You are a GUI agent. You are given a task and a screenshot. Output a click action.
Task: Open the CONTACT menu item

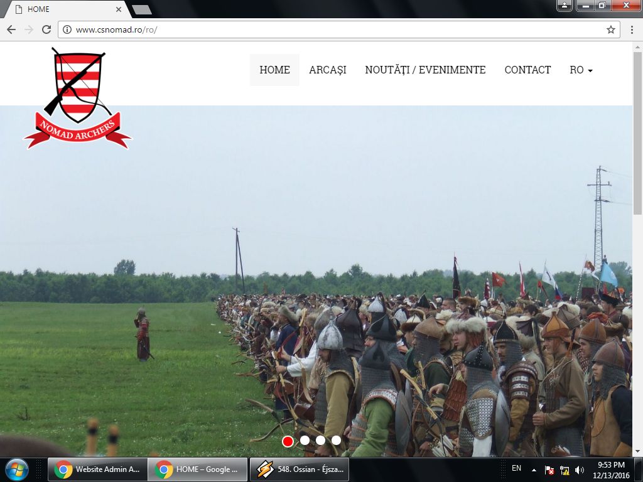[527, 70]
